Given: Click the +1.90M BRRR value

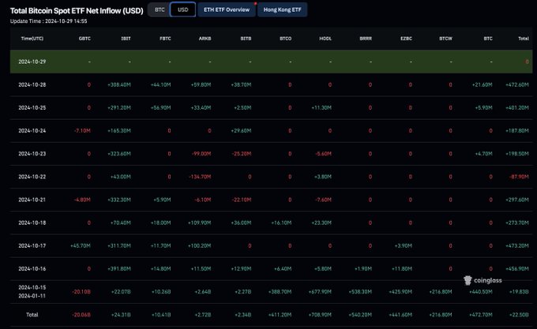Looking at the screenshot, I should point(363,269).
